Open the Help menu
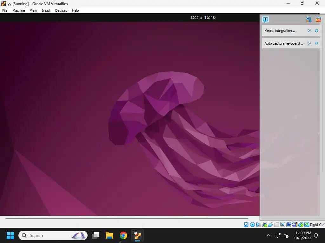Viewport: 325px width, 243px height. pyautogui.click(x=76, y=10)
